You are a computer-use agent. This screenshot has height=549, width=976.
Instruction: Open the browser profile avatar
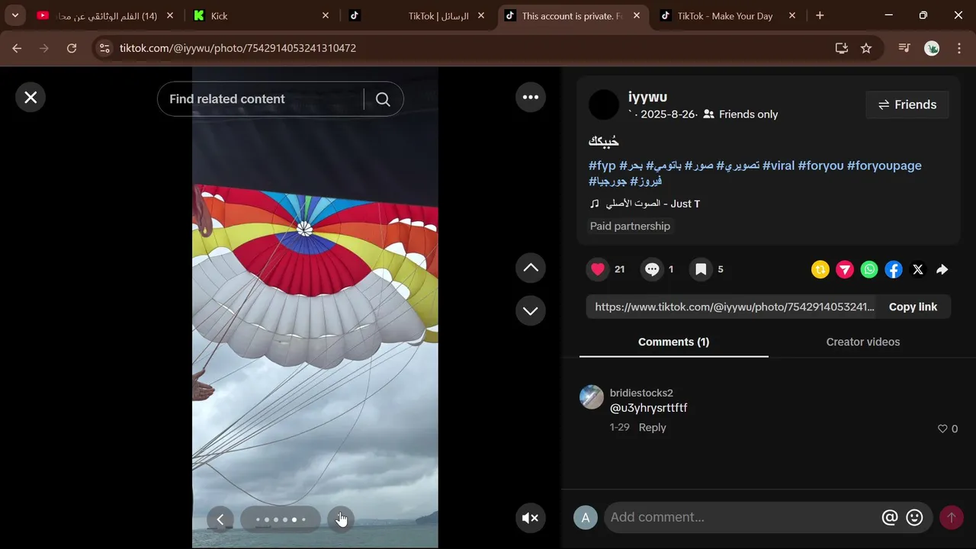point(932,48)
